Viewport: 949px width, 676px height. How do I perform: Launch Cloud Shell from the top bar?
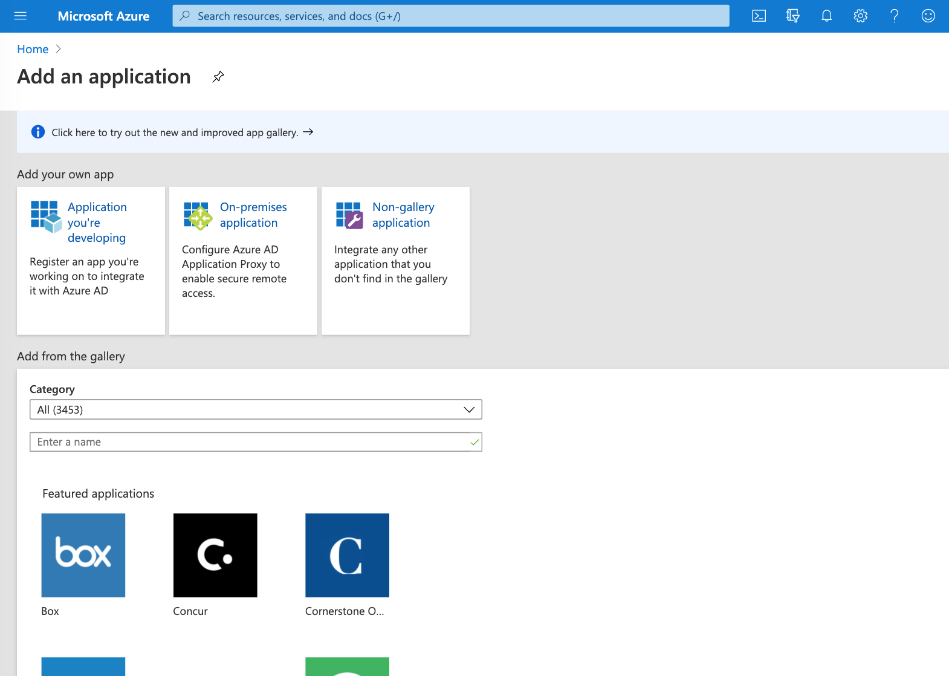pyautogui.click(x=759, y=16)
